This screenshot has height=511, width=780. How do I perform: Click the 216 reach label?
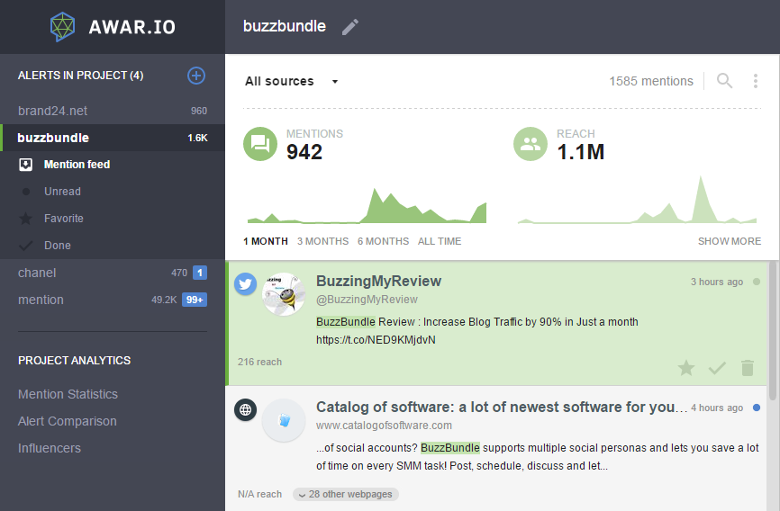coord(259,362)
